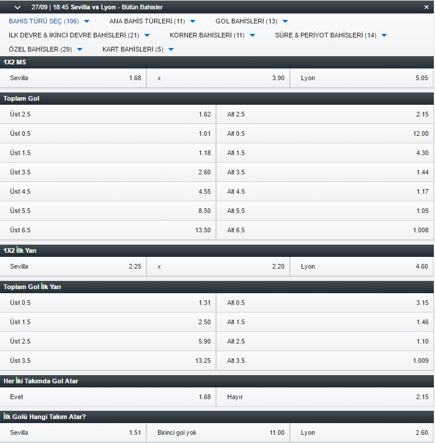The image size is (435, 443).
Task: Close the Sevilla vs Lyon betting panel
Action: tap(426, 7)
